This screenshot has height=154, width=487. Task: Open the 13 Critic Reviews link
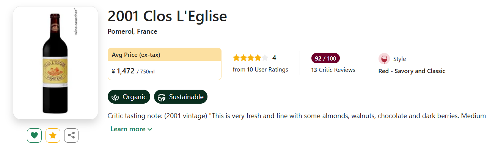pyautogui.click(x=333, y=70)
